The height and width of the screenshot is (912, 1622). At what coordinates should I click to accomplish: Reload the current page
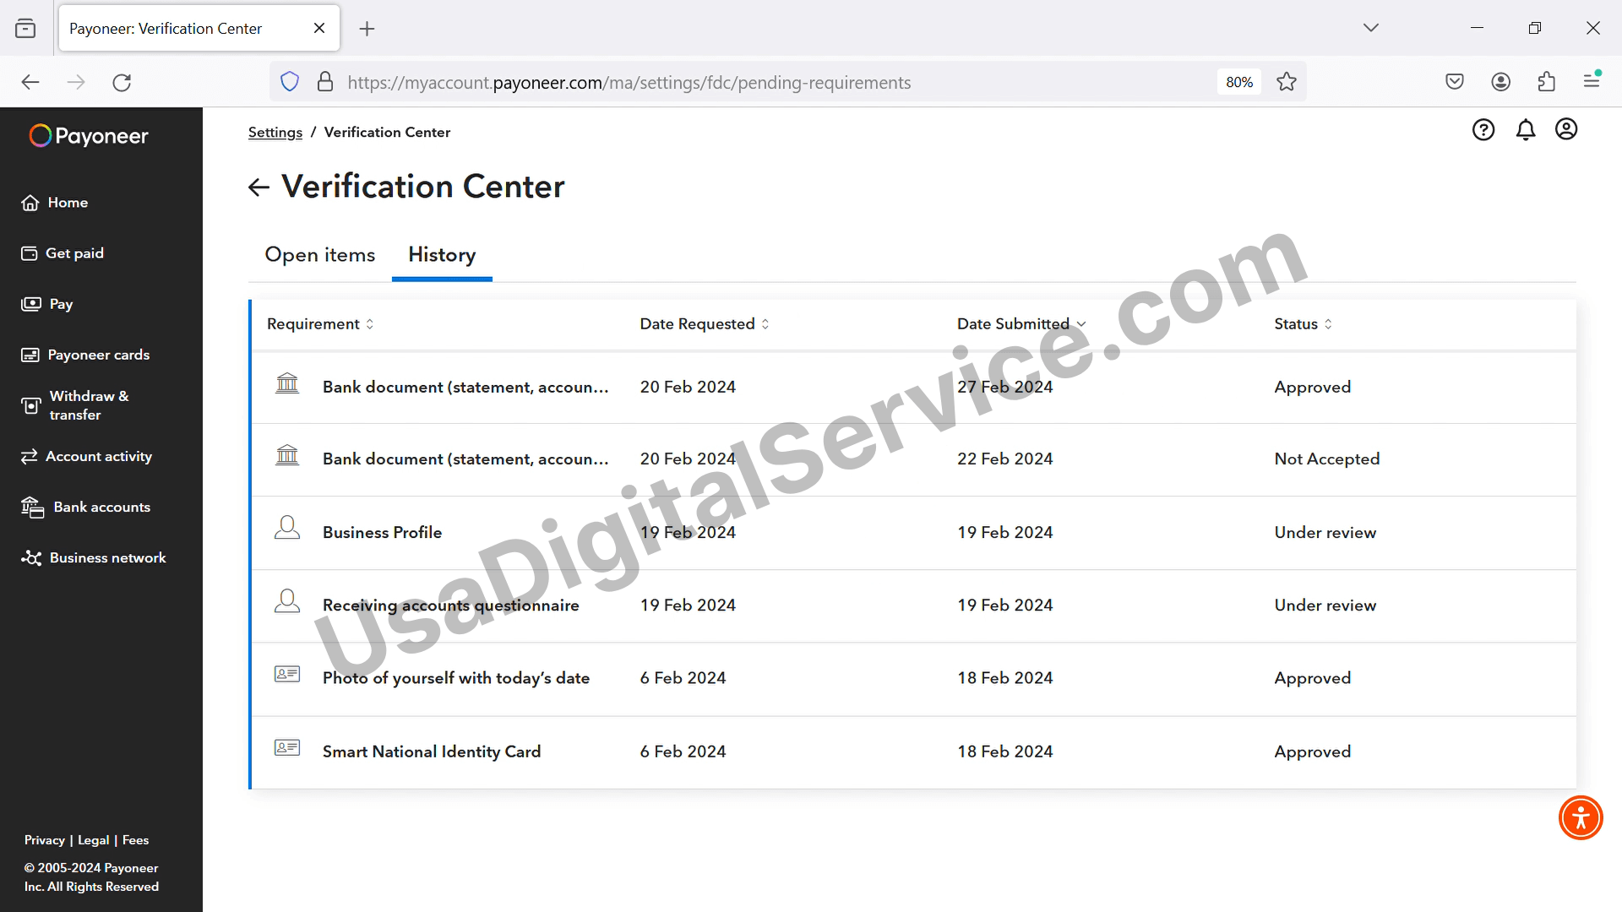click(x=122, y=82)
